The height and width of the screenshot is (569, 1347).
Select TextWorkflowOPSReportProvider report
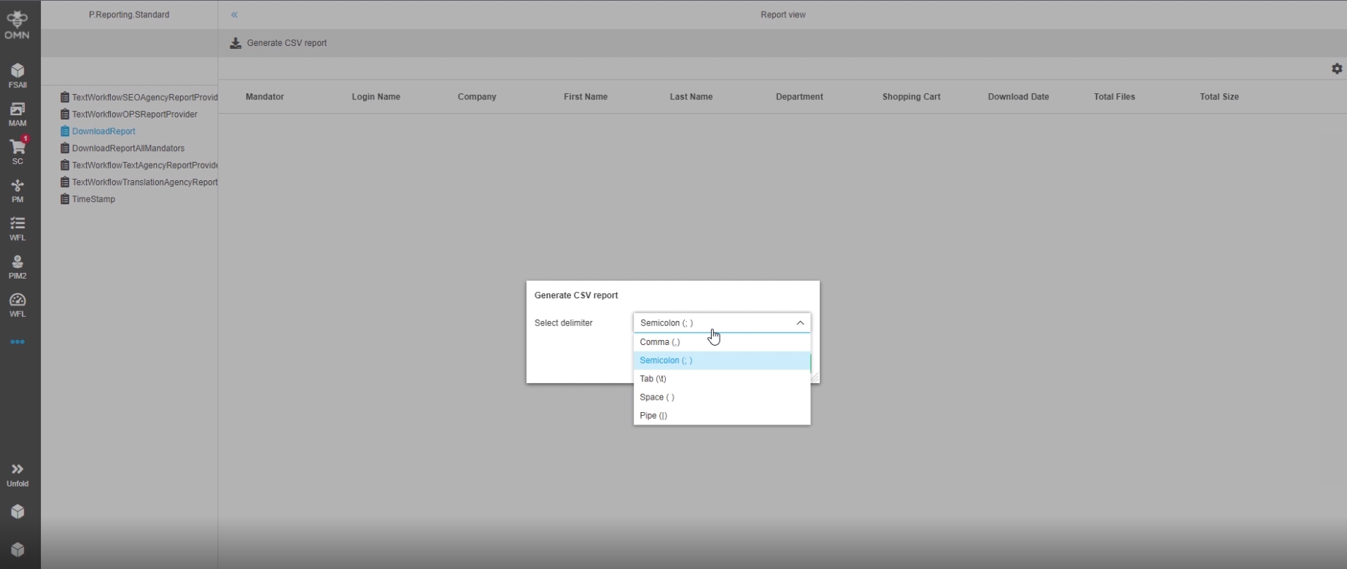click(134, 115)
